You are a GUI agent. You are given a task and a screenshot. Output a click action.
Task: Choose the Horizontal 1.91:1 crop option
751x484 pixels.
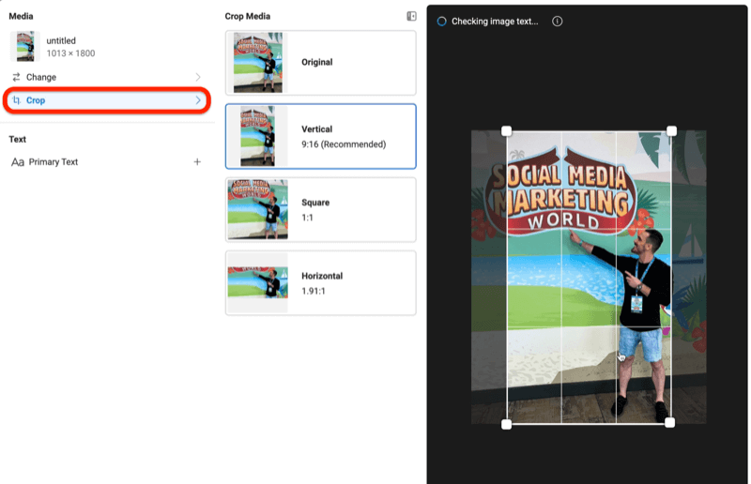(321, 283)
